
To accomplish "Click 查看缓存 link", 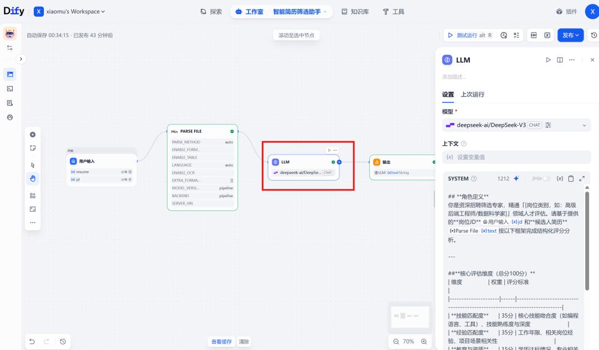I will click(x=221, y=342).
